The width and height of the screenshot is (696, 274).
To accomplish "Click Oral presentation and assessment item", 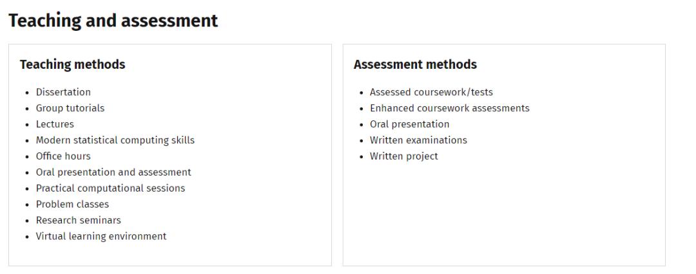I will click(x=113, y=172).
